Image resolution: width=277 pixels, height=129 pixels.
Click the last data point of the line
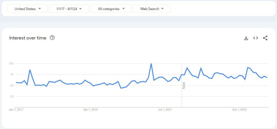coord(267,77)
